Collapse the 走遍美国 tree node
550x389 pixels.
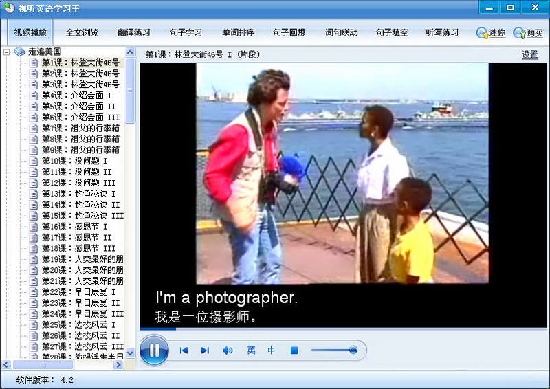pyautogui.click(x=6, y=52)
